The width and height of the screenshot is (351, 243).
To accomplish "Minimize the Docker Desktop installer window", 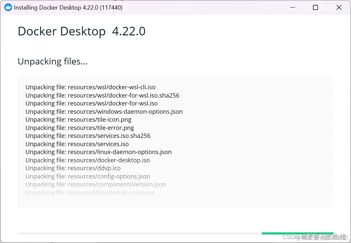I will (x=292, y=7).
